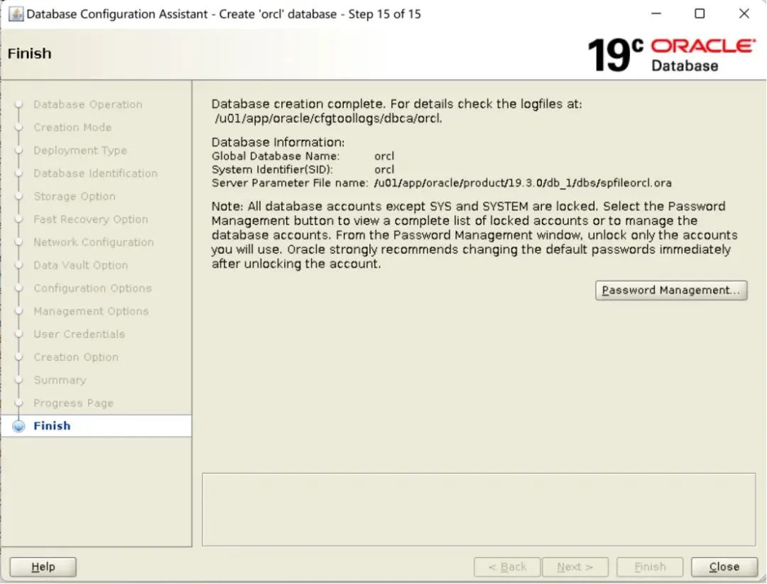
Task: Select the Network Configuration step
Action: [x=94, y=242]
